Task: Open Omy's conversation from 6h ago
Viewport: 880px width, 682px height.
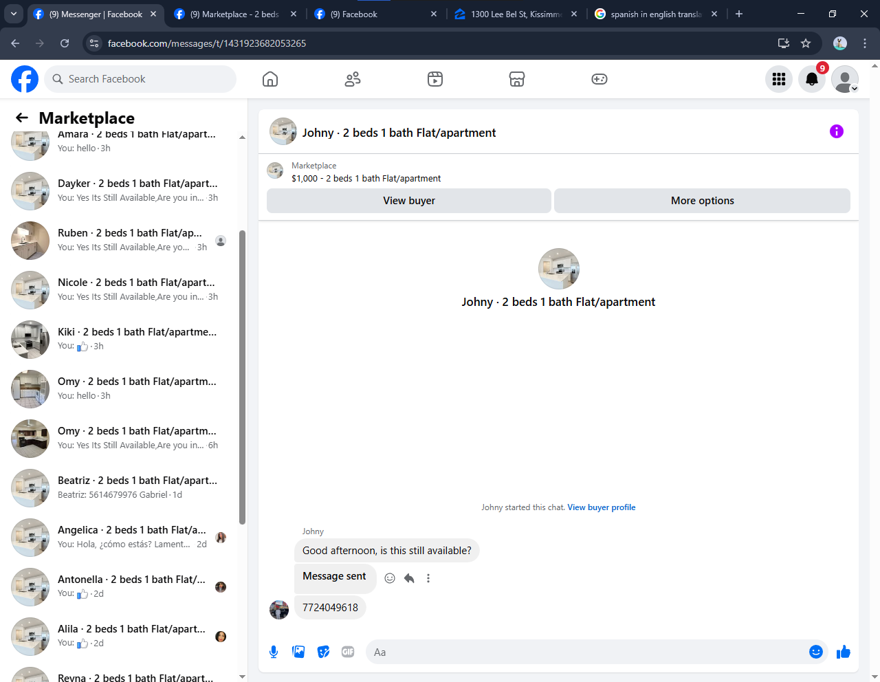Action: (121, 439)
